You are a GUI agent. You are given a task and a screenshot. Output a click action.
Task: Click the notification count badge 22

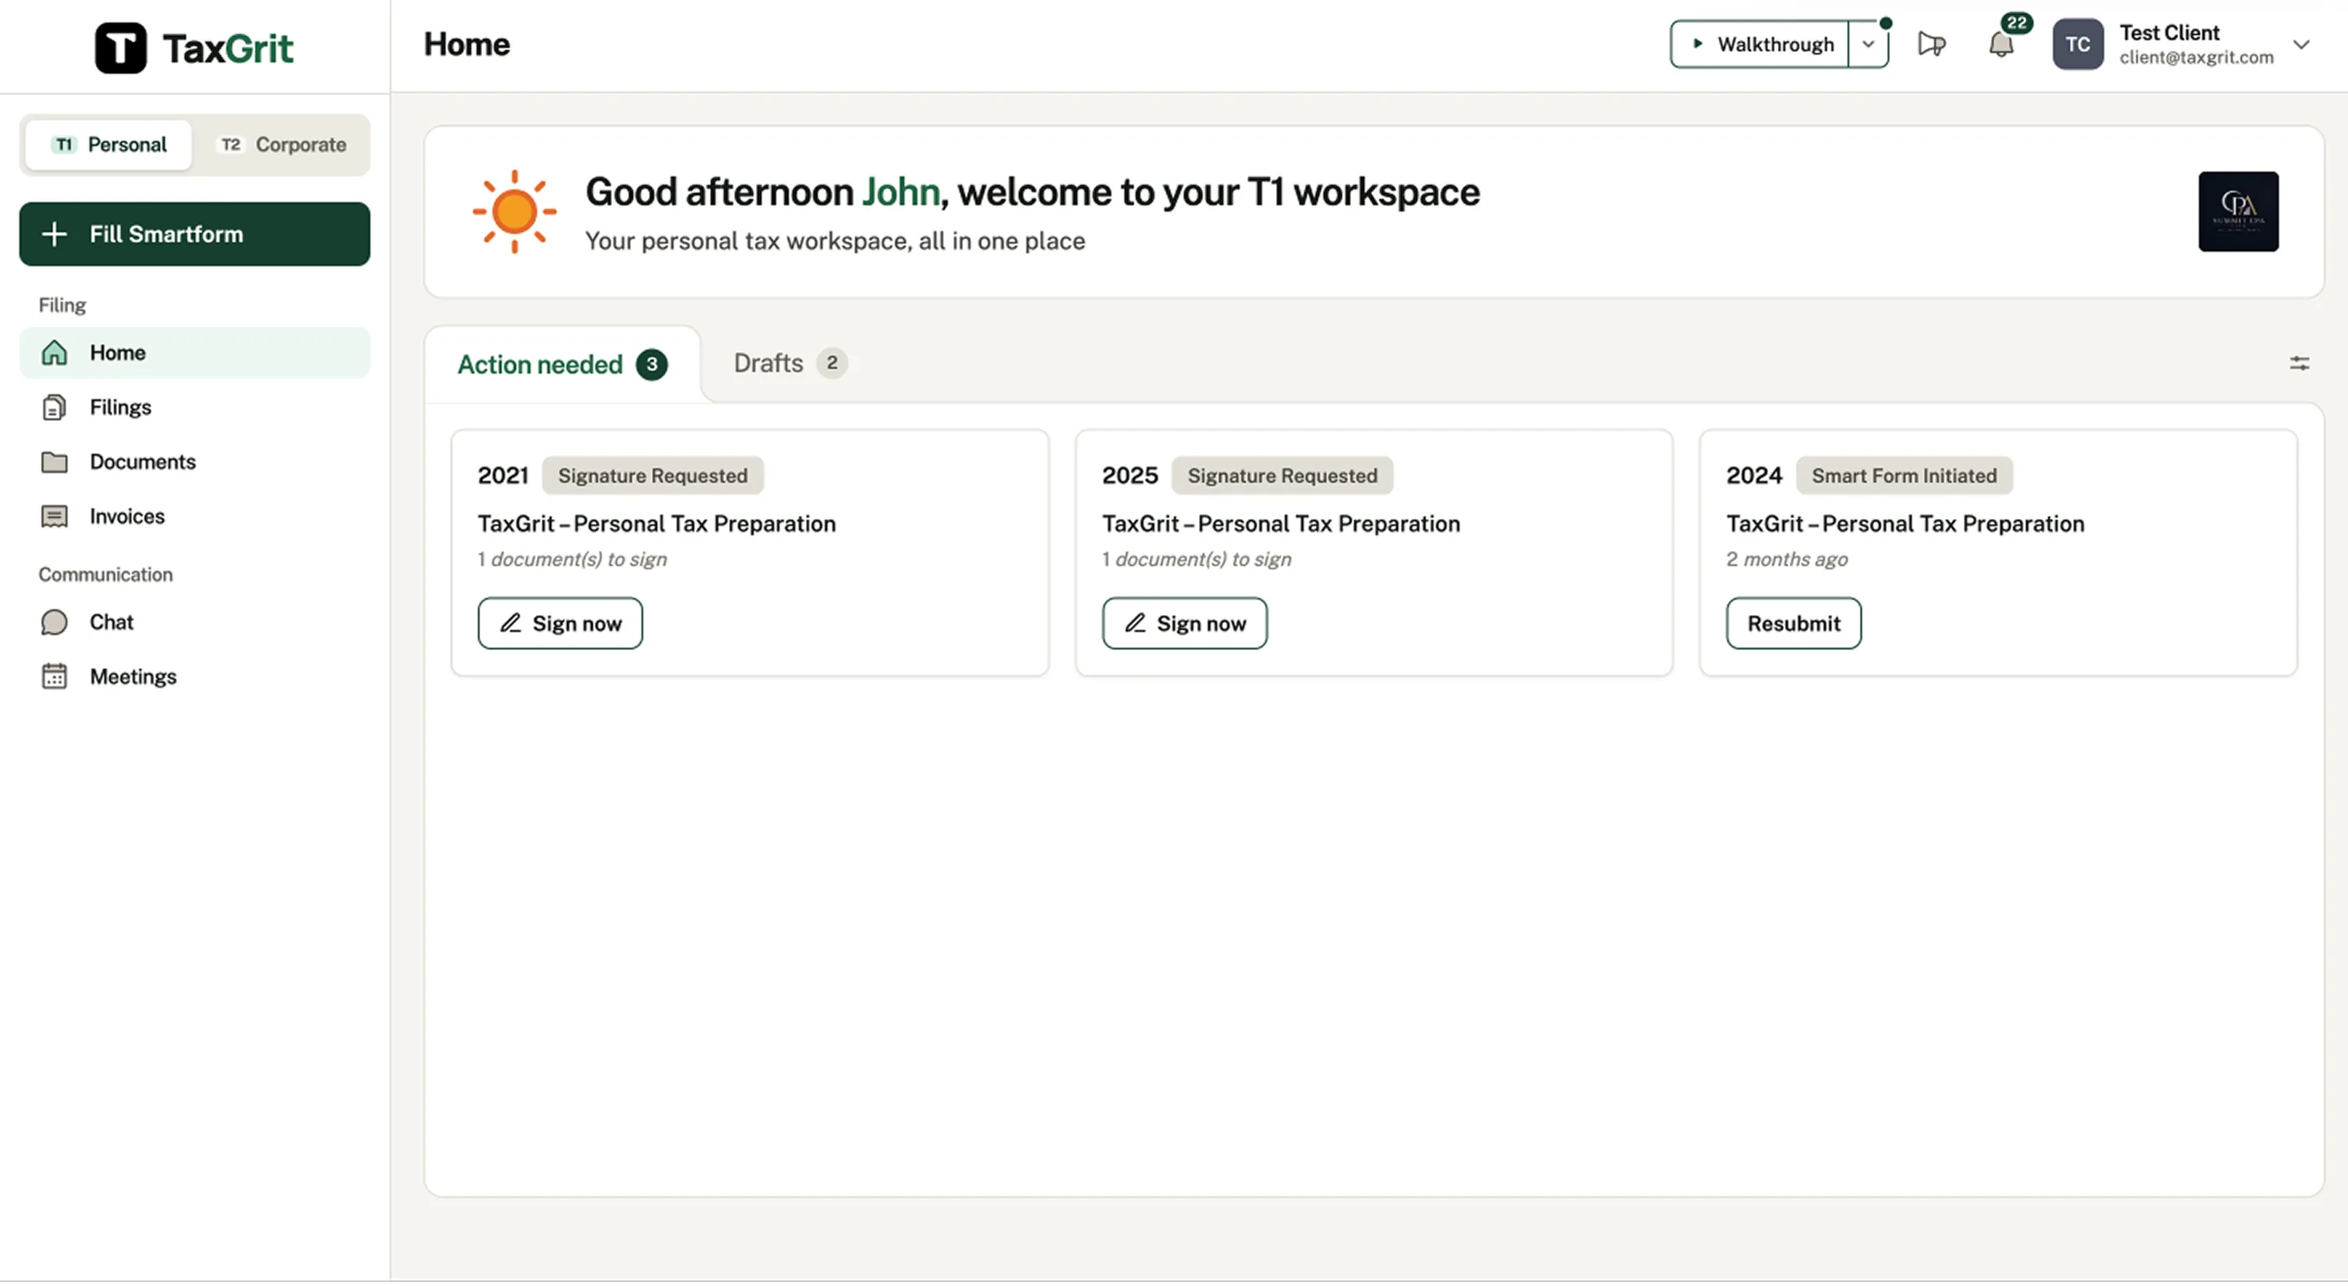[x=2016, y=22]
